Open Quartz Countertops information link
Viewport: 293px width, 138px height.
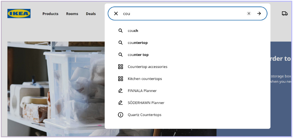coord(144,115)
